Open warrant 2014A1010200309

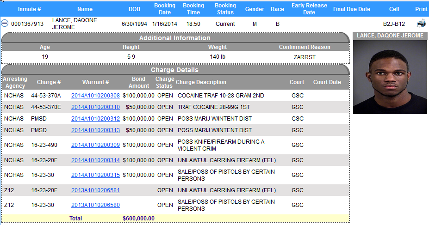pos(95,145)
